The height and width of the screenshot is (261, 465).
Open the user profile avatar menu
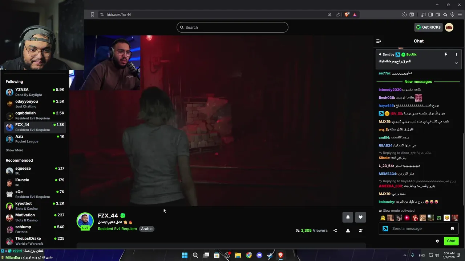pyautogui.click(x=449, y=27)
